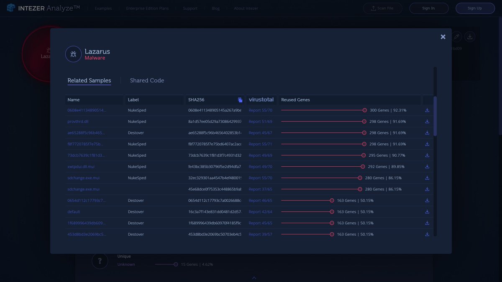Open the sample link named default
The image size is (502, 282).
tap(74, 212)
